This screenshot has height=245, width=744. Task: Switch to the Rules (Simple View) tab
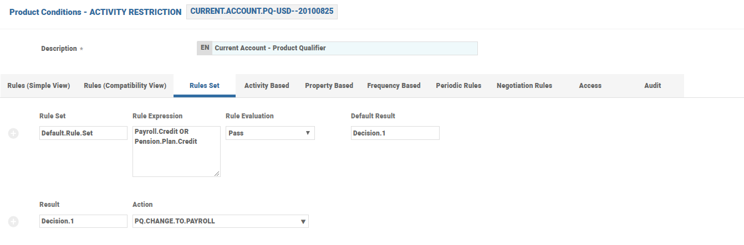coord(39,86)
